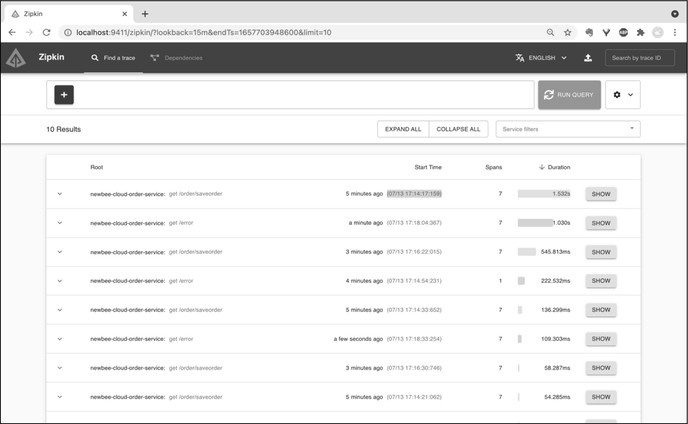Click timestamp (07/13 17:18:04:367)
The height and width of the screenshot is (424, 688).
tap(414, 223)
